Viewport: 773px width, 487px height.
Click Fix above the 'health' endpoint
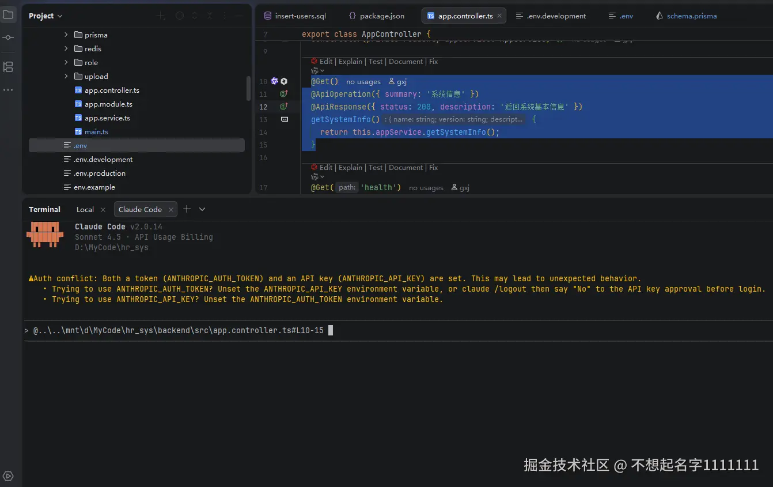pyautogui.click(x=434, y=168)
